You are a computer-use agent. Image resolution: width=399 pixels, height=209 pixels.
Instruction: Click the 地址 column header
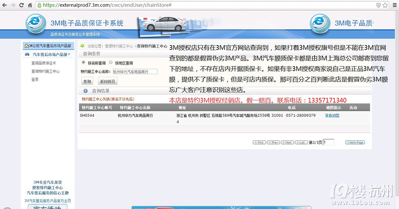(x=182, y=108)
